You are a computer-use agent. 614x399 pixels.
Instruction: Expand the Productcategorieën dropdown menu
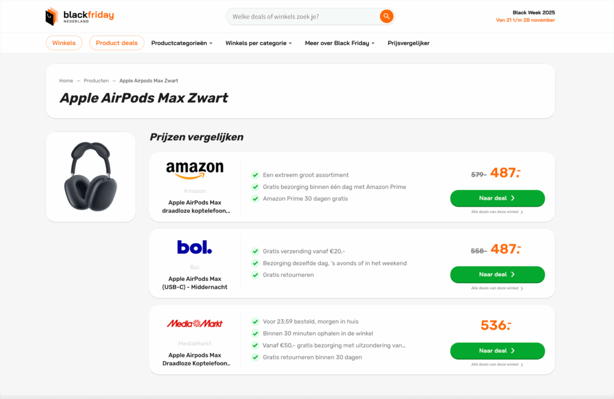[x=182, y=43]
